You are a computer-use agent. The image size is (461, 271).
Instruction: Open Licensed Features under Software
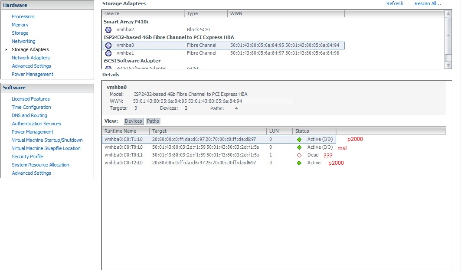[x=31, y=99]
